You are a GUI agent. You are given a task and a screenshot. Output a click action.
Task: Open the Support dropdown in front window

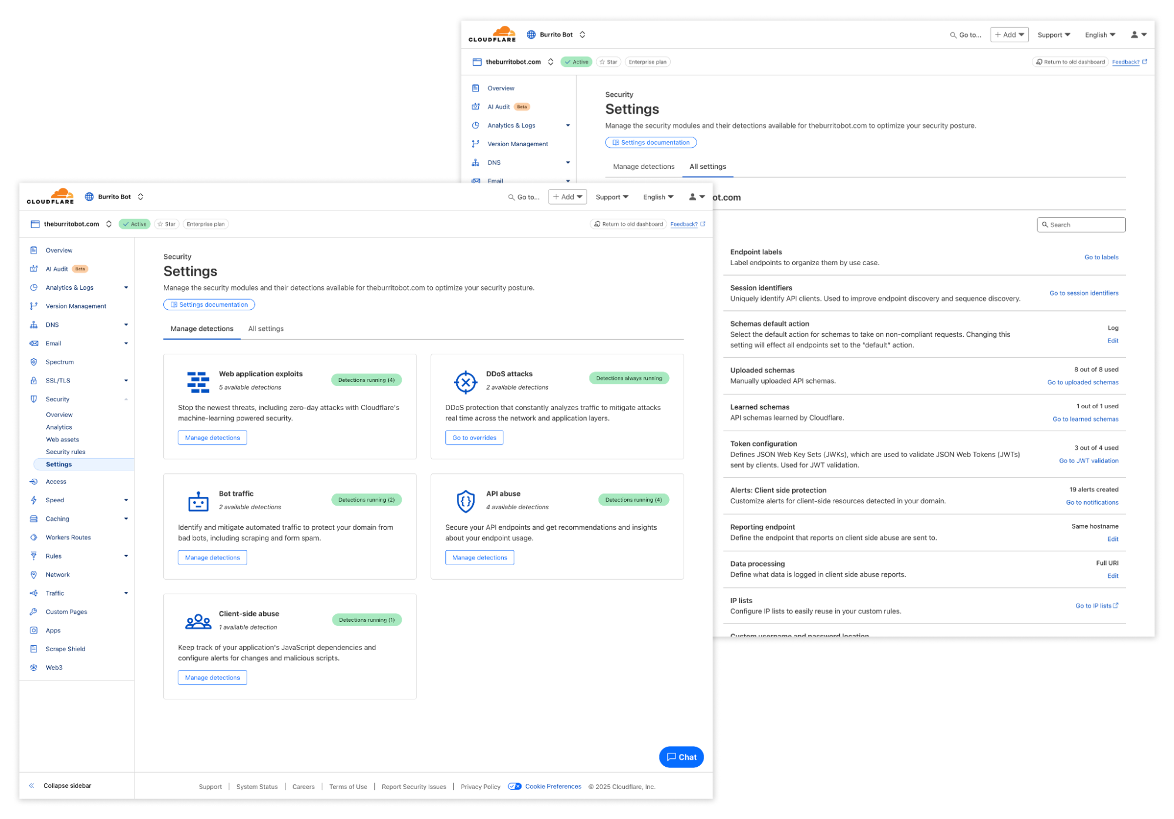coord(612,197)
